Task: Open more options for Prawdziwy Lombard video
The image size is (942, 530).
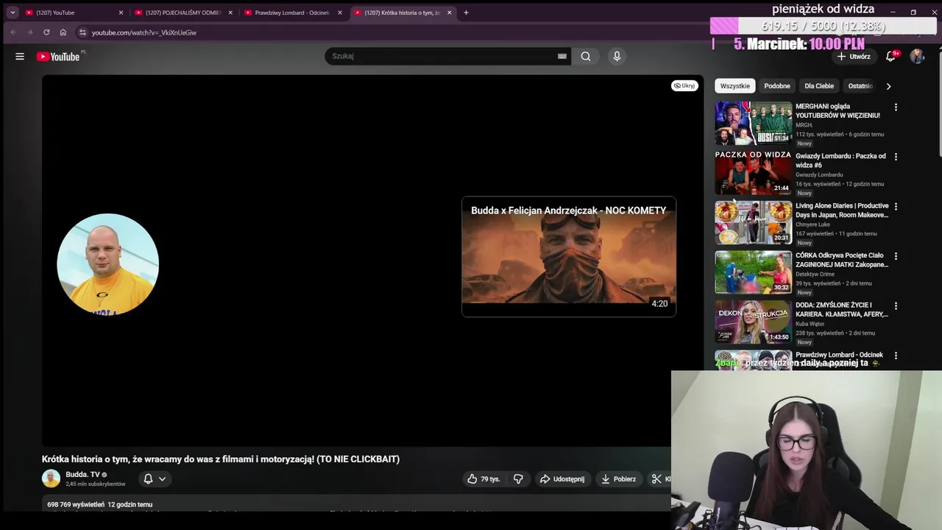Action: [x=896, y=356]
